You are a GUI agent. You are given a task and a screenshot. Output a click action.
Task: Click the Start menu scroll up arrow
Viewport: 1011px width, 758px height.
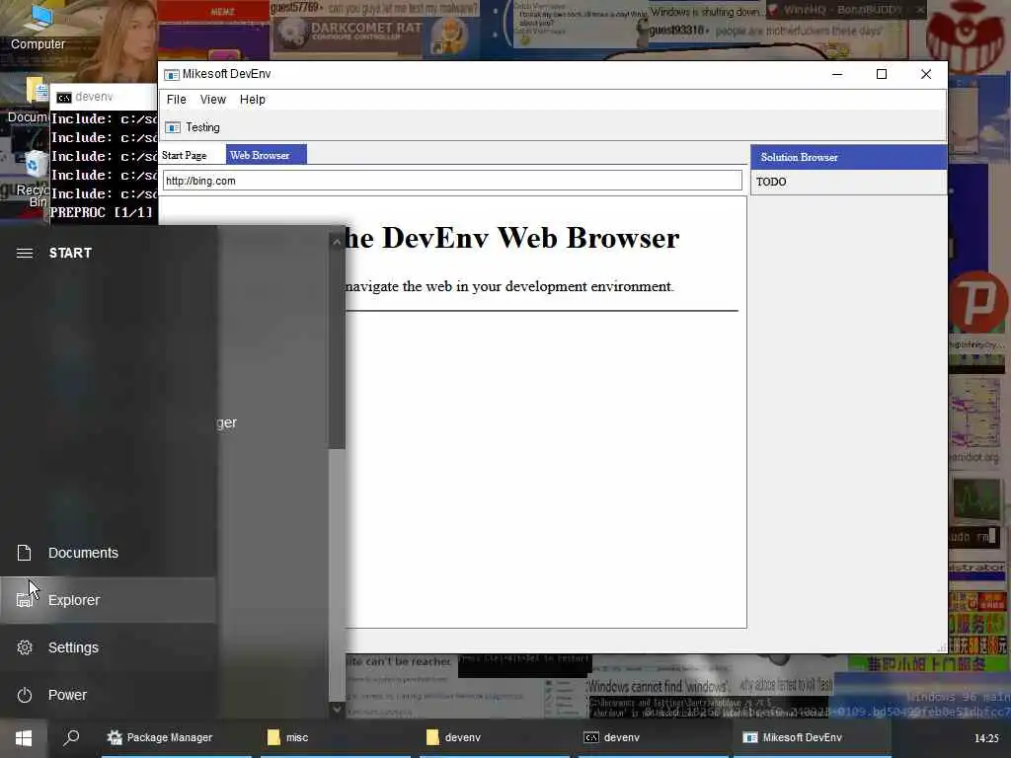337,242
